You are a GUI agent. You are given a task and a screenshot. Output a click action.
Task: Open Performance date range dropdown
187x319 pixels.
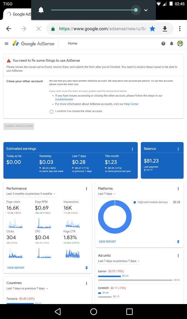(x=31, y=194)
